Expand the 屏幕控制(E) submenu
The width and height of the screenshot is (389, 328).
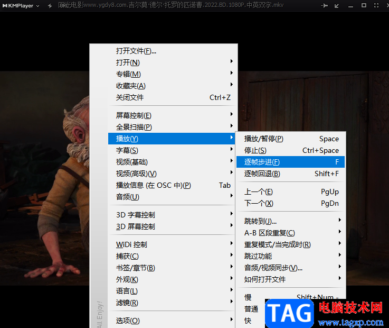(172, 115)
